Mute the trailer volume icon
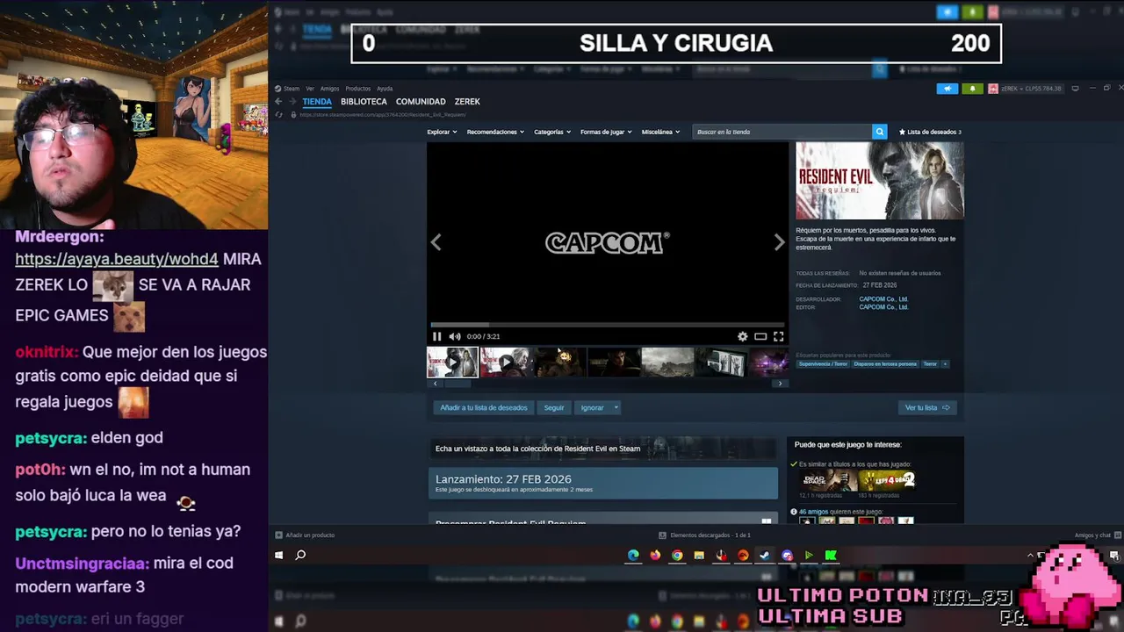The image size is (1124, 632). [454, 336]
